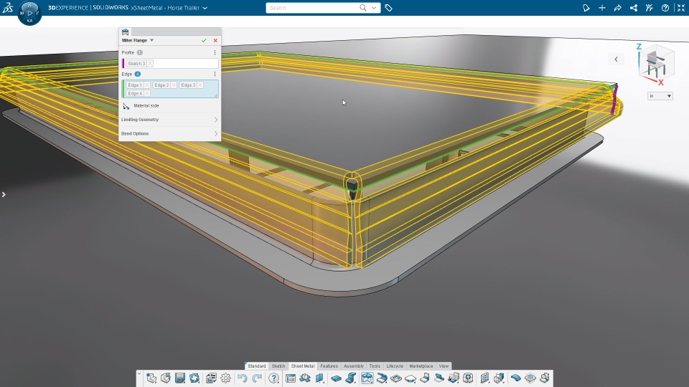Click the Dassault Systèmes 3DS logo

7,8
